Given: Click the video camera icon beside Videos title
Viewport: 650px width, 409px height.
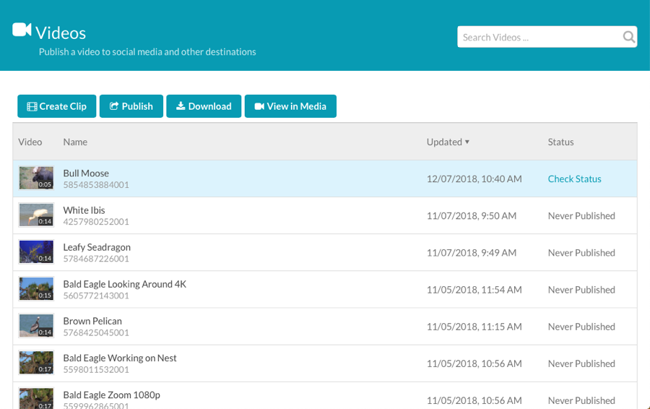Looking at the screenshot, I should (22, 30).
